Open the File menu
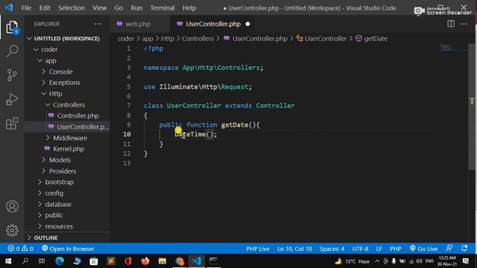 click(x=27, y=8)
